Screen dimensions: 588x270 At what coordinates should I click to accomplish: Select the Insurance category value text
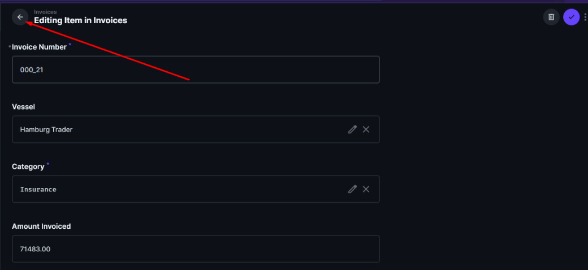(x=38, y=189)
